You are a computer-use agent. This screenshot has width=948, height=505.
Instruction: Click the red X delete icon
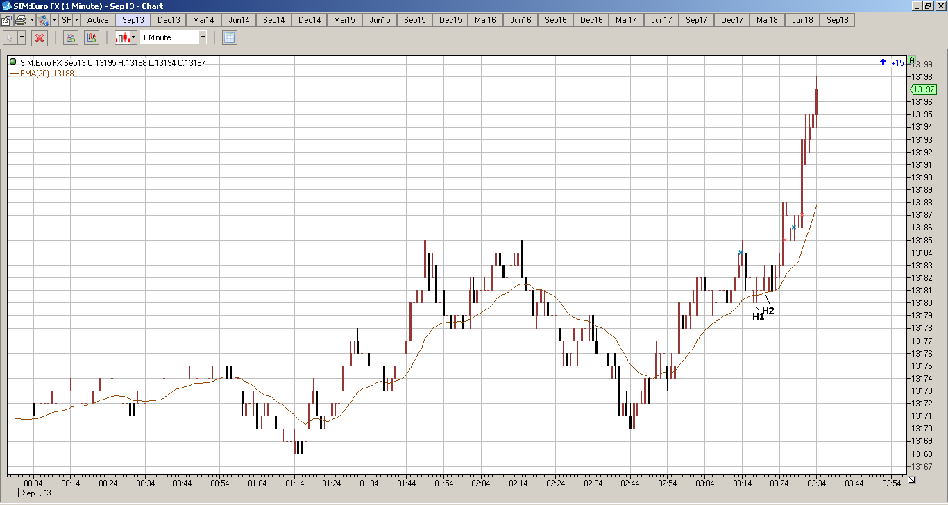tap(40, 37)
